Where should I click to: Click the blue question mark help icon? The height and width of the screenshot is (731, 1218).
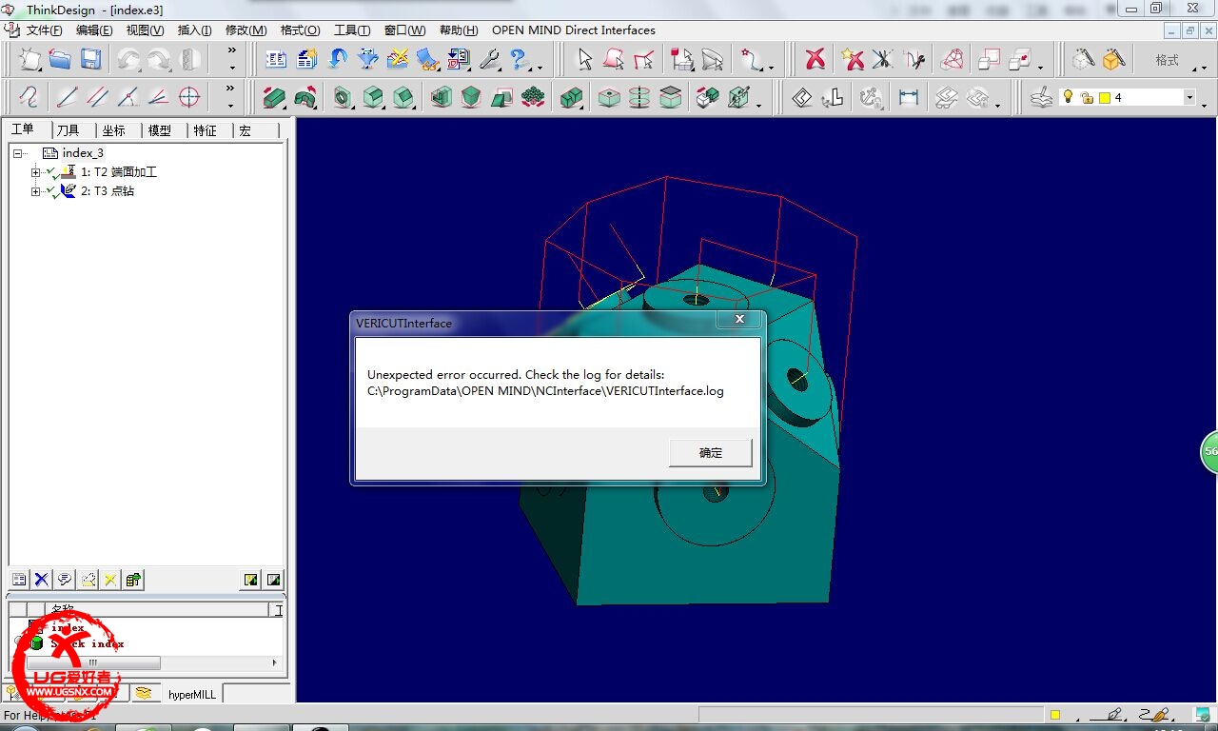(x=520, y=60)
